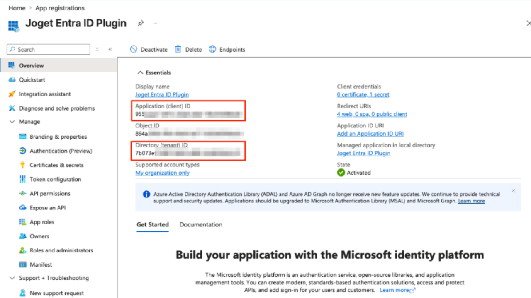Image resolution: width=531 pixels, height=298 pixels.
Task: Collapse Support + Troubleshooting section
Action: coord(12,278)
